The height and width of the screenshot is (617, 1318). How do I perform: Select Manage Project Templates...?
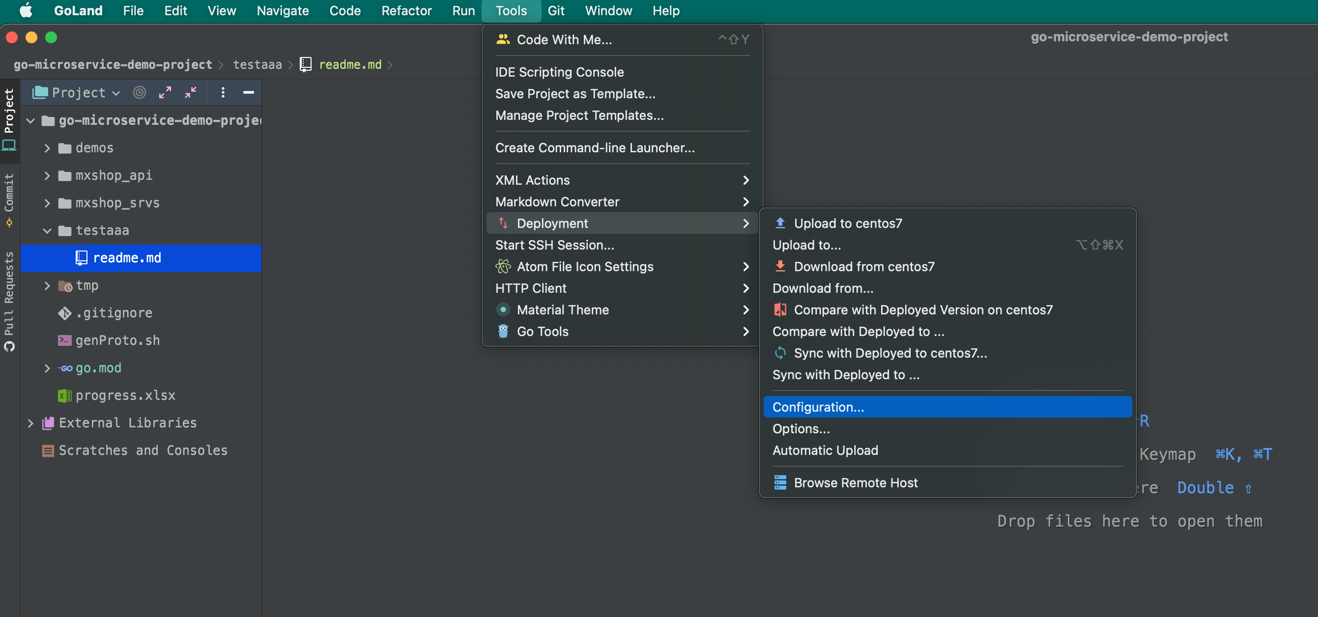tap(622, 115)
